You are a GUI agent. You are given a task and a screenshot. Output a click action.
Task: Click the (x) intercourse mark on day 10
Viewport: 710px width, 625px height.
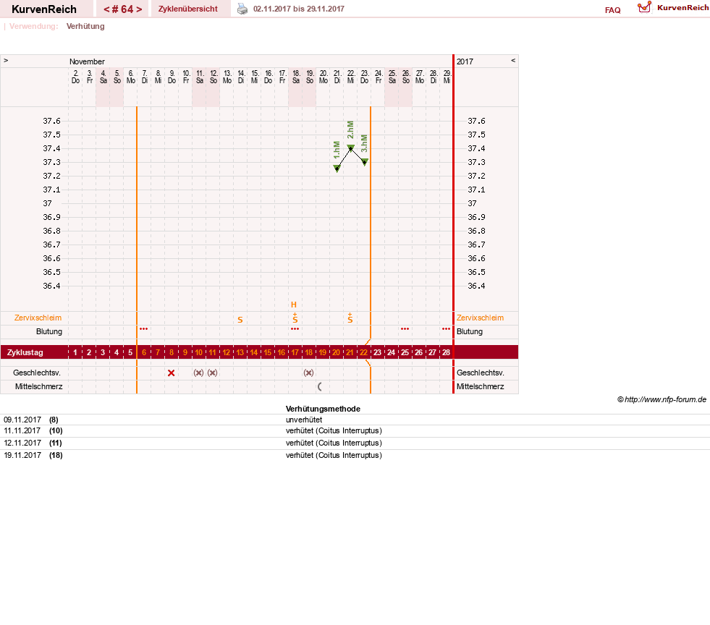[198, 373]
